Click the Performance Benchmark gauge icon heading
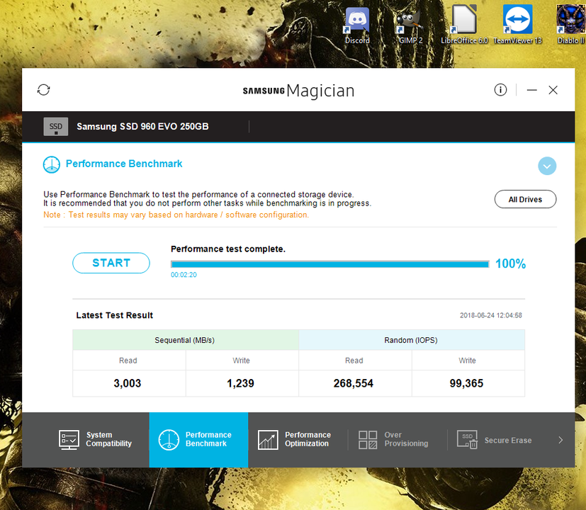Screen dimensions: 586x510 pos(51,165)
